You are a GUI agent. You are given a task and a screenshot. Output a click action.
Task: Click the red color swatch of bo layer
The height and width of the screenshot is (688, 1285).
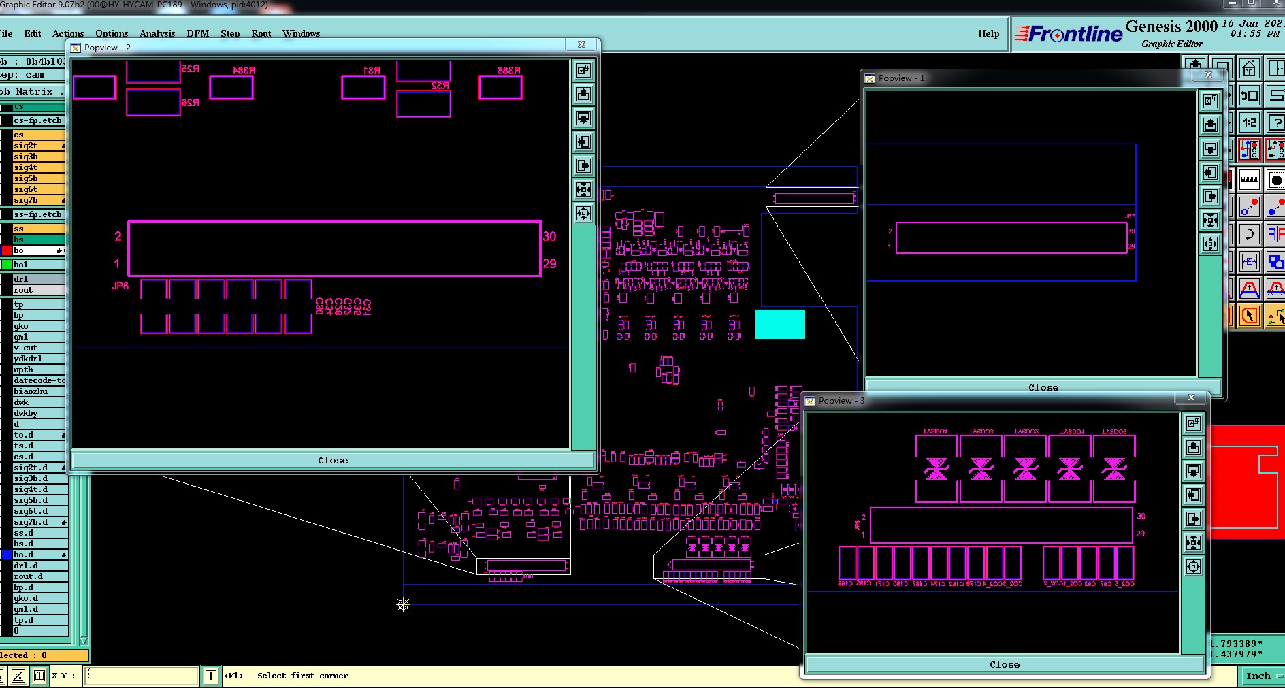tap(6, 250)
